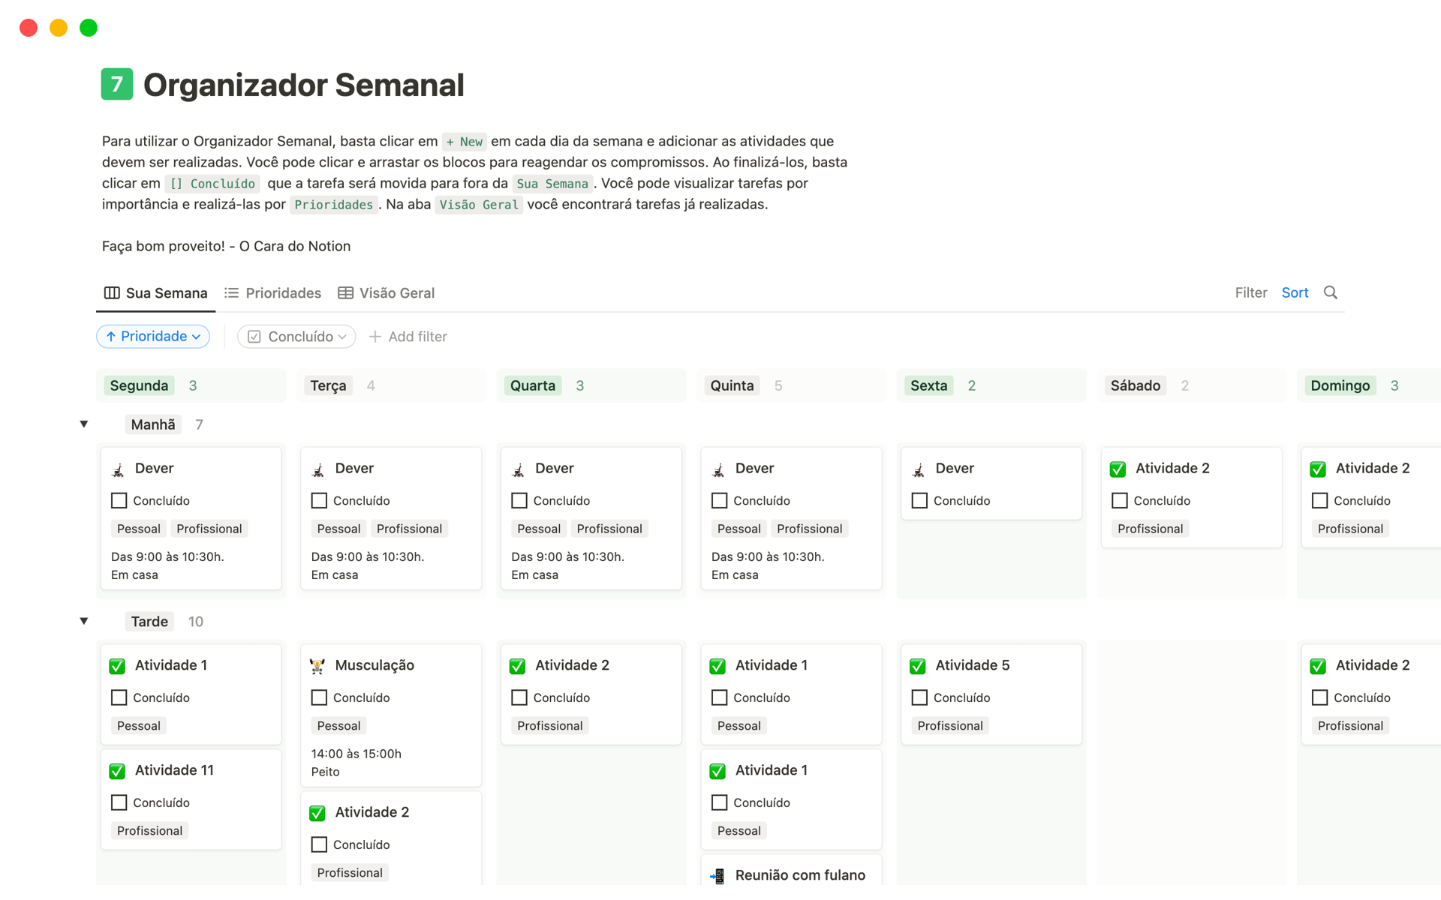Tick Concluído checkbox on Atividade 5
This screenshot has height=900, width=1441.
click(919, 697)
